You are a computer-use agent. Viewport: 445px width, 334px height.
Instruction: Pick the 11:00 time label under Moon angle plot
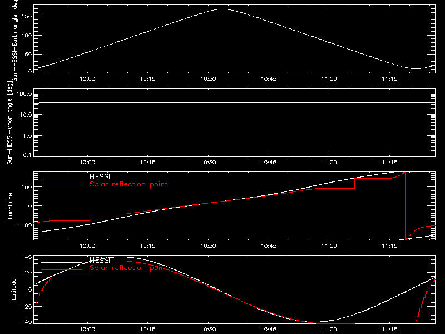[x=329, y=163]
